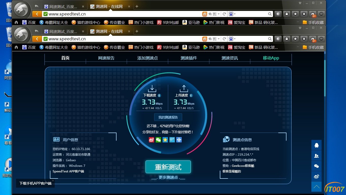Screen dimensions: 346x195
Task: Click orange 惠 coupon icon in front address bar
Action: tap(205, 39)
